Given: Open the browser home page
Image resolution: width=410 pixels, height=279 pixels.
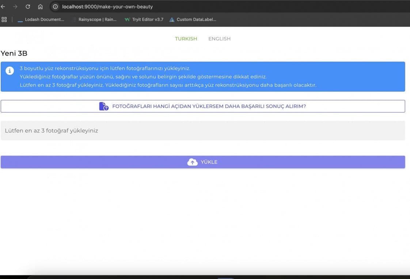Looking at the screenshot, I should tap(40, 7).
